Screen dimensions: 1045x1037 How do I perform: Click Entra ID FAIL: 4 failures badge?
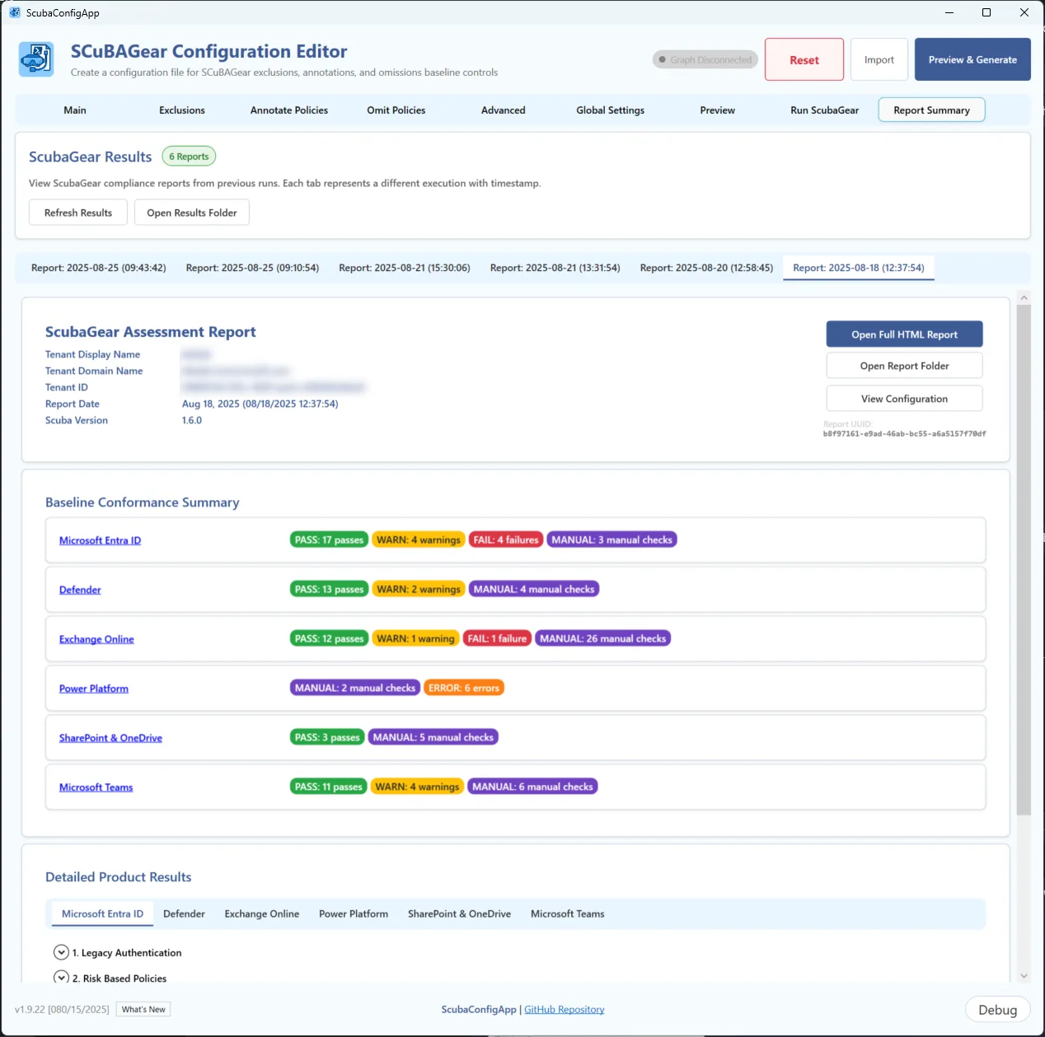pos(506,540)
